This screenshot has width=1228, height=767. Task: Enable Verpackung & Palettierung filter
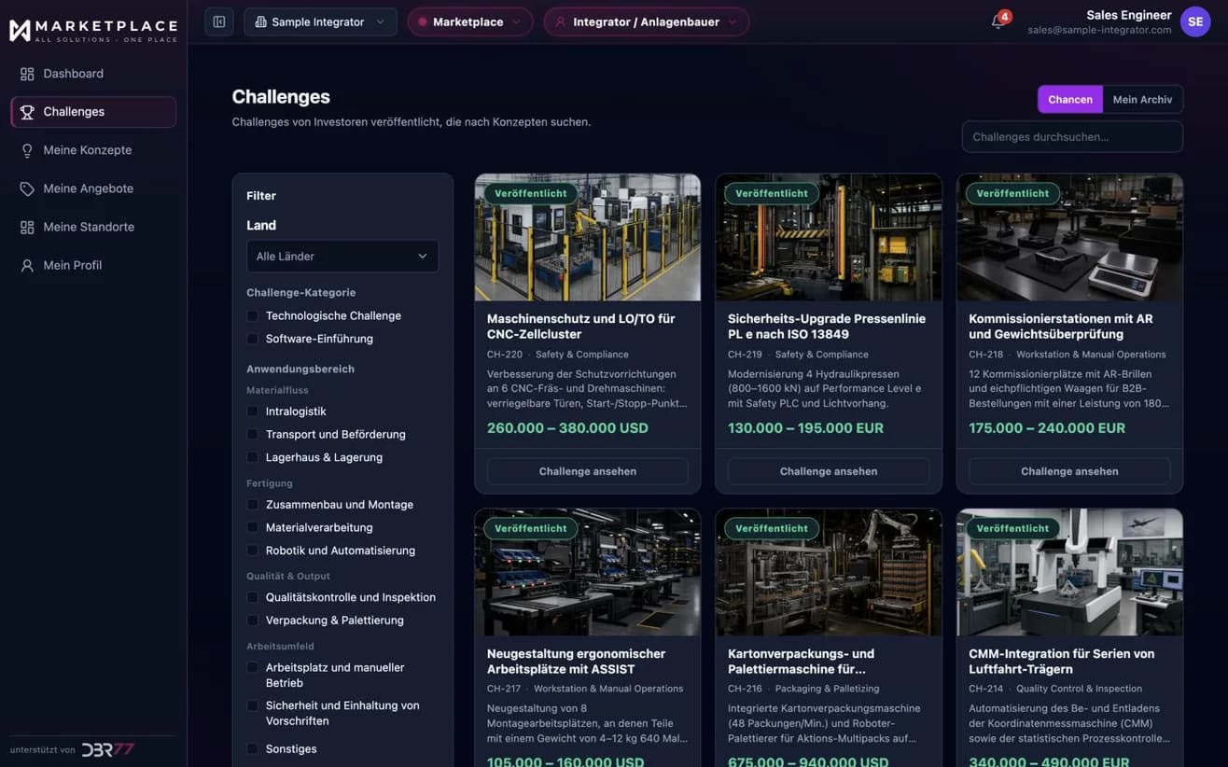(252, 621)
